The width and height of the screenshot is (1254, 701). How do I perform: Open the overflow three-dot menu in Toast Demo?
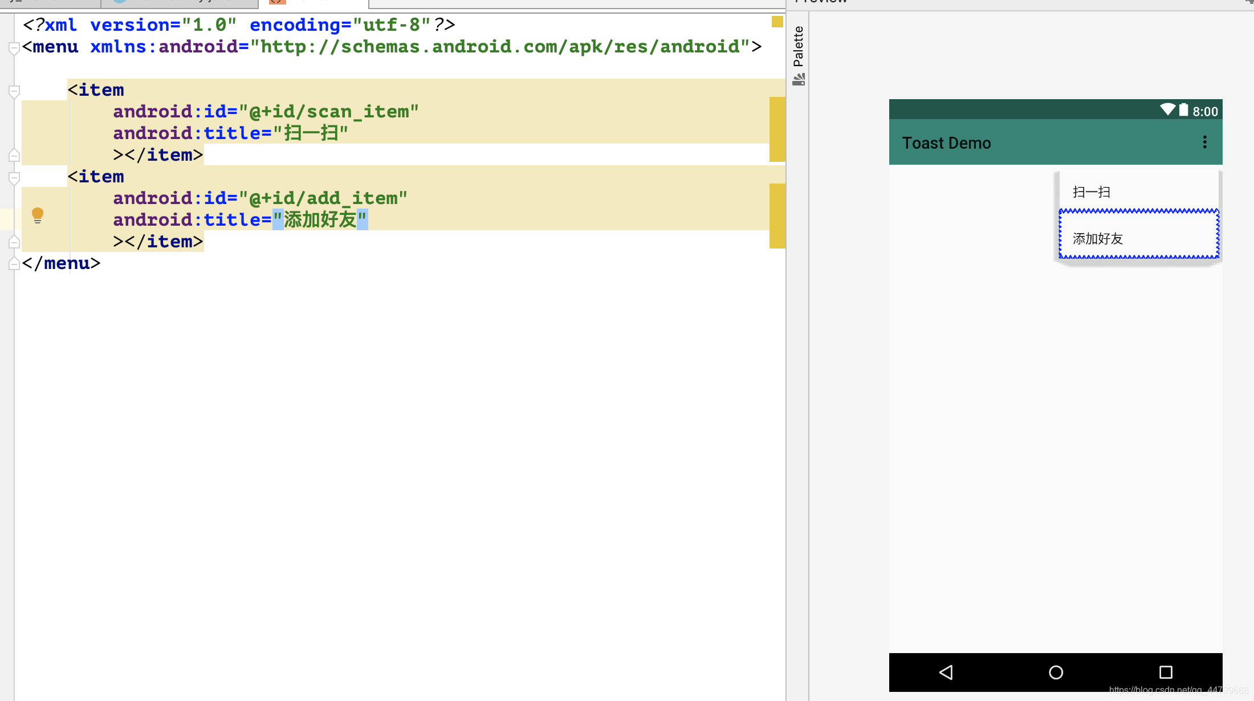point(1204,142)
